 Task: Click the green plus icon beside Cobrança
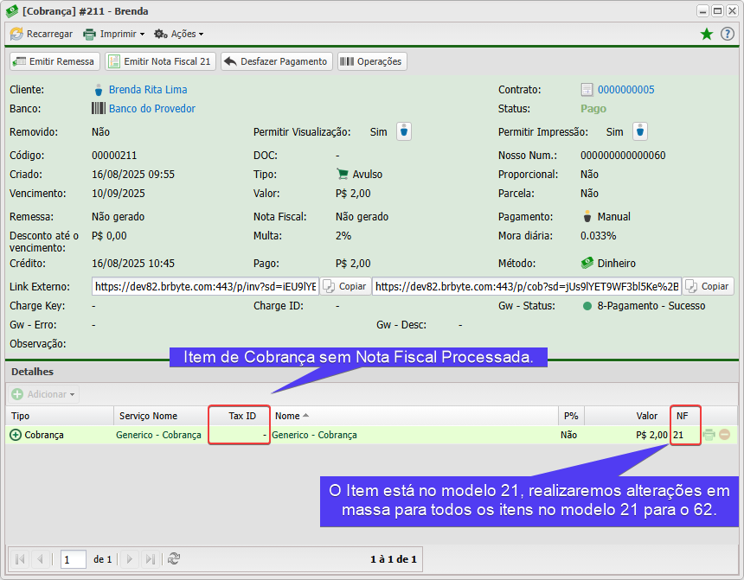16,435
